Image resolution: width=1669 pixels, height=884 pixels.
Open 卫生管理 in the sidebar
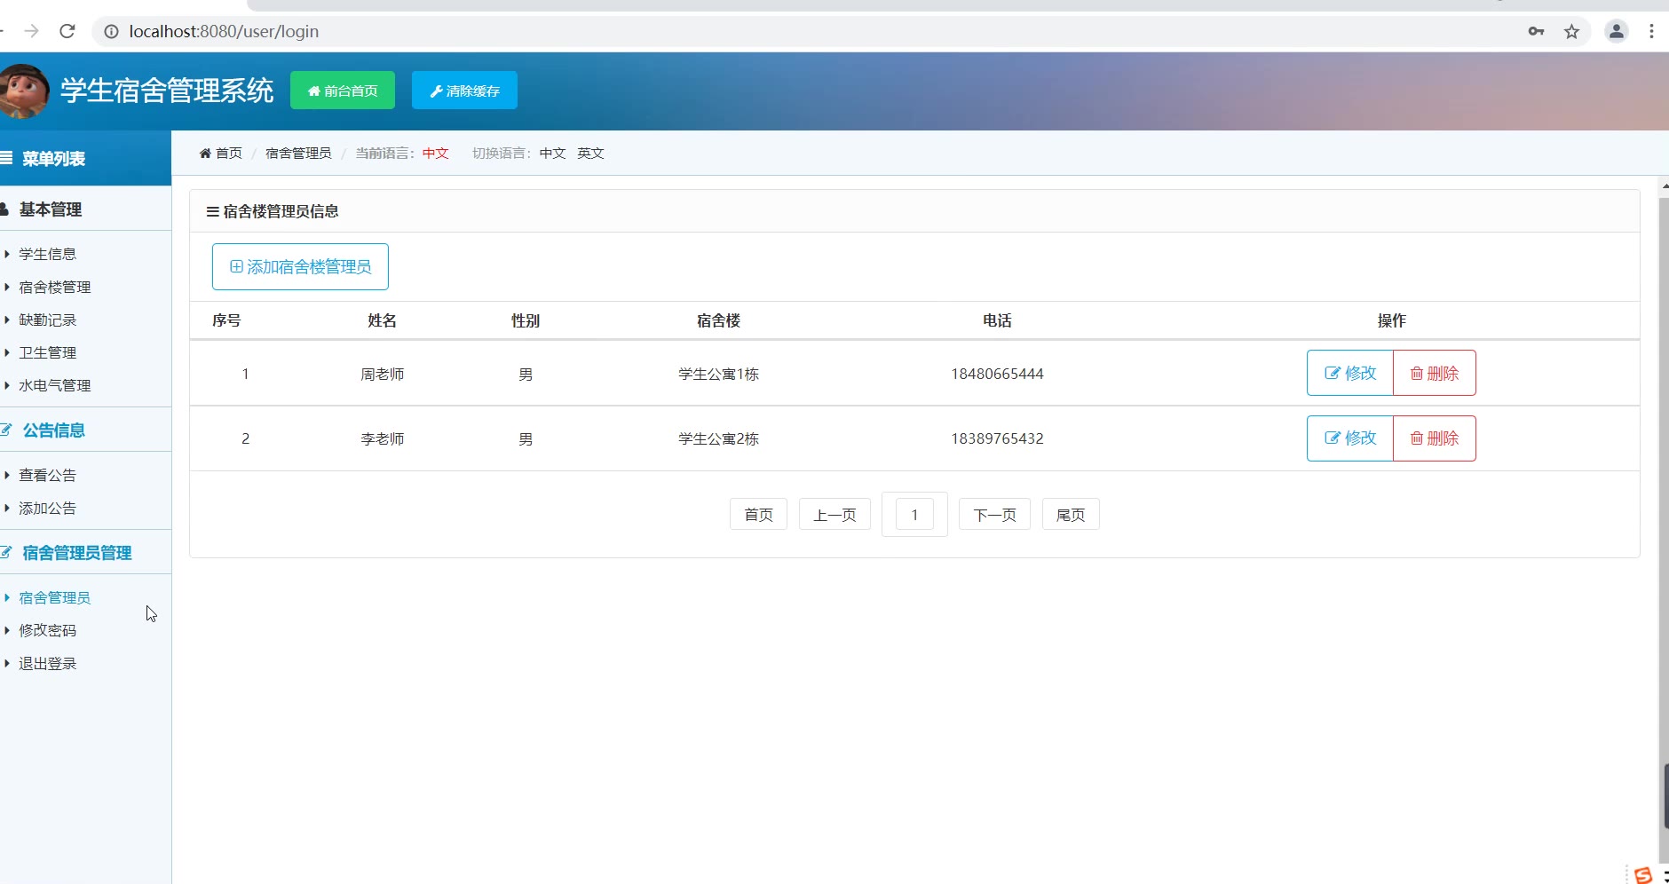[x=48, y=352]
